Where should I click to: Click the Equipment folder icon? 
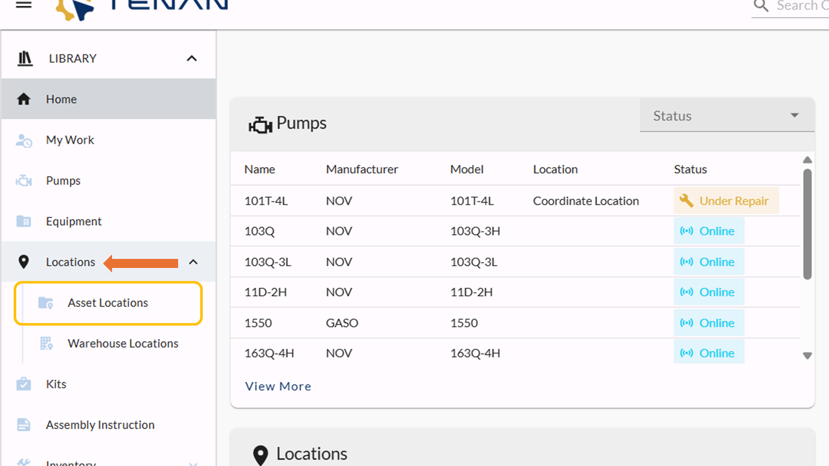click(24, 221)
